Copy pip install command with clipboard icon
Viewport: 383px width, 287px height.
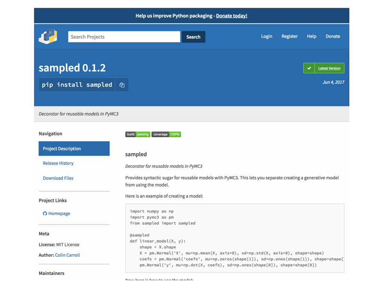pyautogui.click(x=122, y=85)
